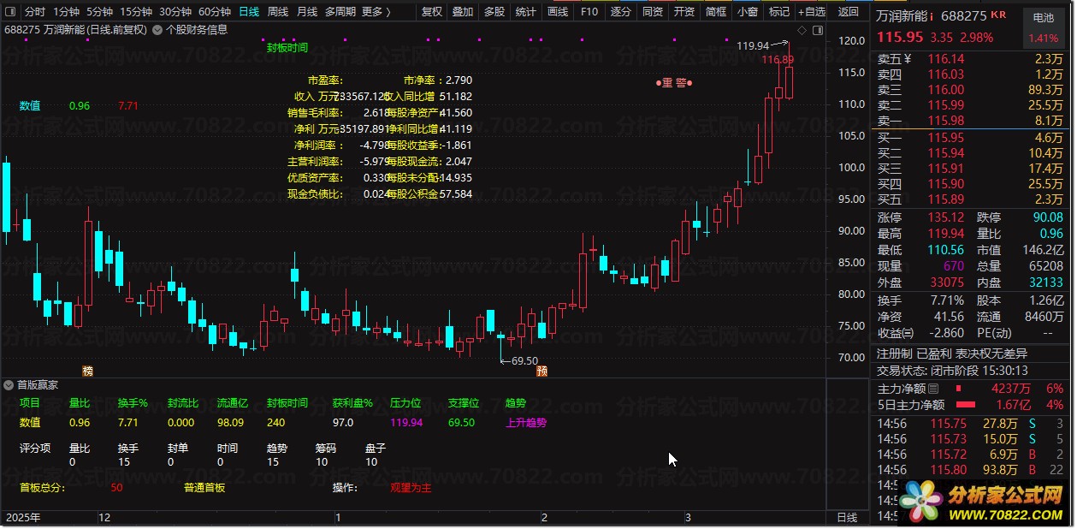Click the 开资 toolbar button

tap(684, 12)
